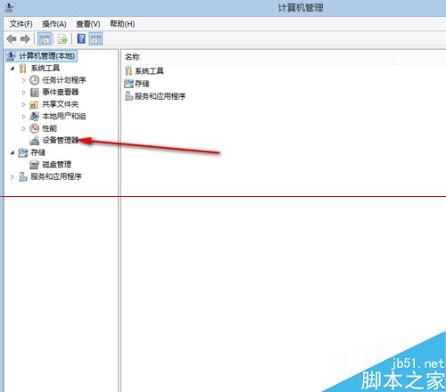This screenshot has height=392, width=446.
Task: Expand the 任务计划程序 node
Action: [24, 80]
